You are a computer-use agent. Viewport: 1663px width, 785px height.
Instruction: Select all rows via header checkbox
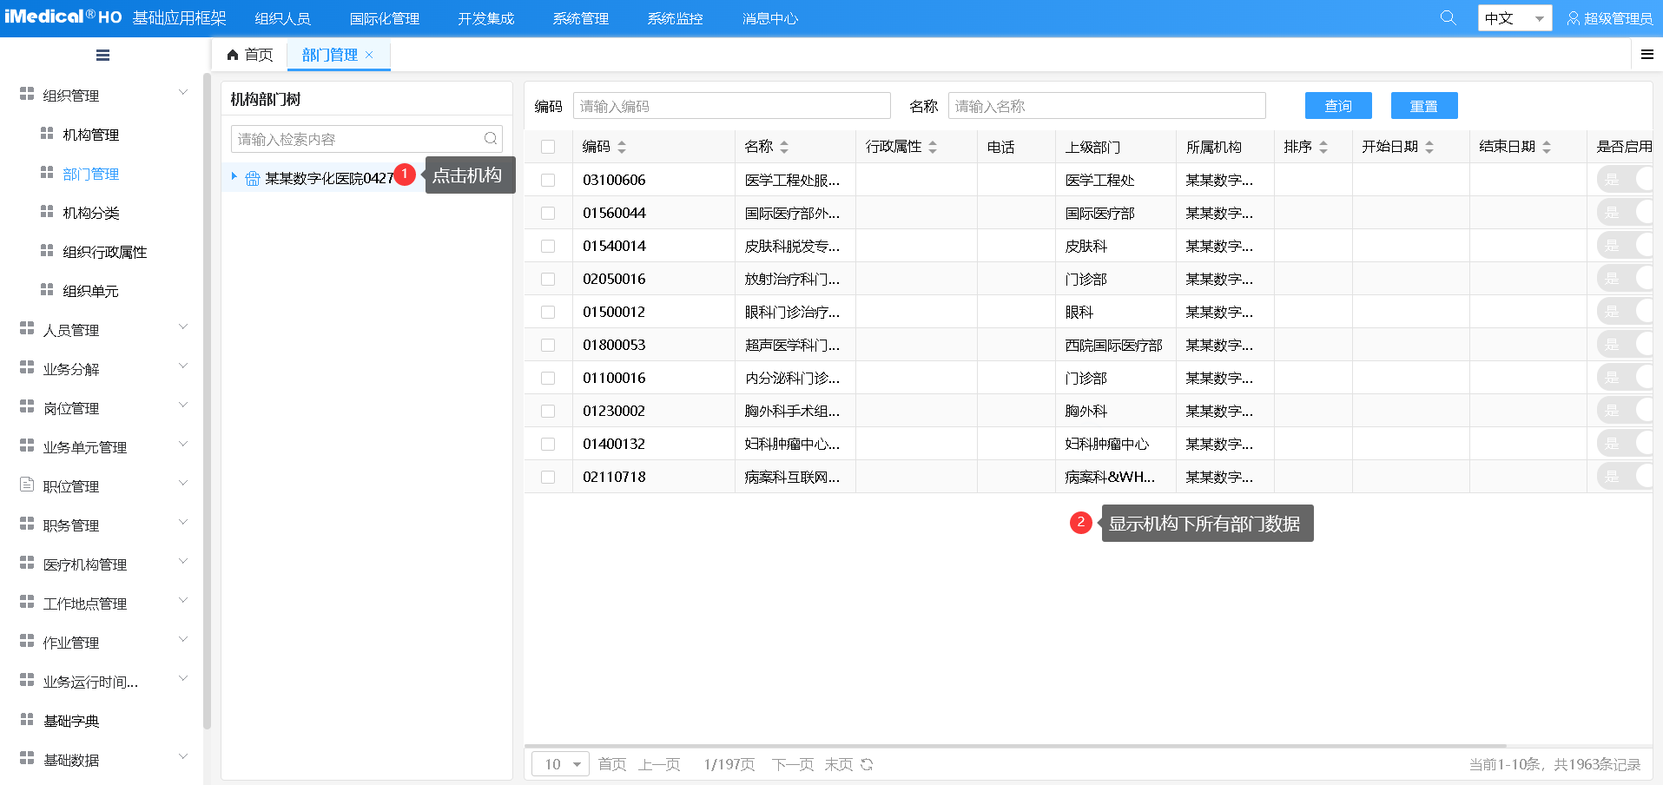(x=548, y=147)
